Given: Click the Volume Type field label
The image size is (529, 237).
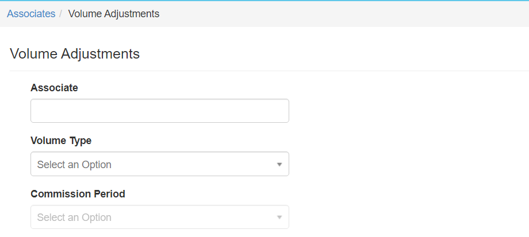Looking at the screenshot, I should (61, 141).
